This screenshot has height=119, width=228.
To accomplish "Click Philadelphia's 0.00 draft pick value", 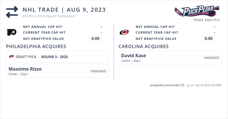I will pyautogui.click(x=95, y=38).
